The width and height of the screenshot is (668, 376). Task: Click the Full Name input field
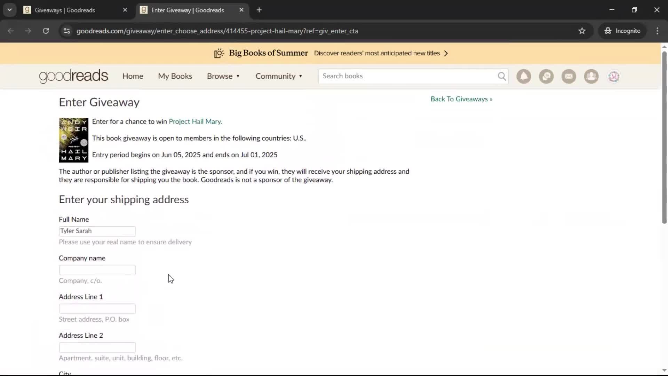click(97, 231)
